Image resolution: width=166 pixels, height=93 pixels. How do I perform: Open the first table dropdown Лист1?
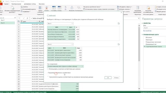click(x=60, y=24)
